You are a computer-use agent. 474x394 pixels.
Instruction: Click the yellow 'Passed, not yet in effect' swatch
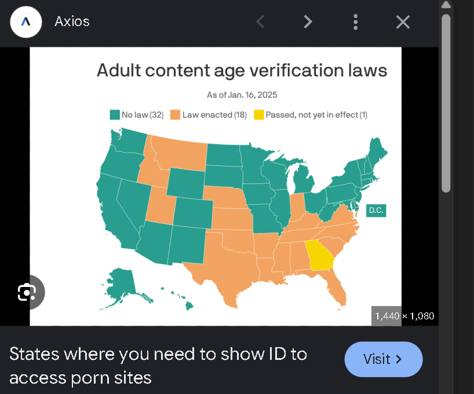259,115
